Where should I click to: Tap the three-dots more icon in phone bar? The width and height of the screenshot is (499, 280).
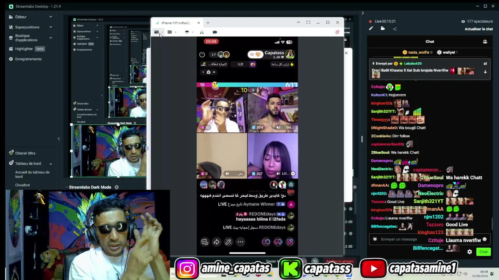241,242
